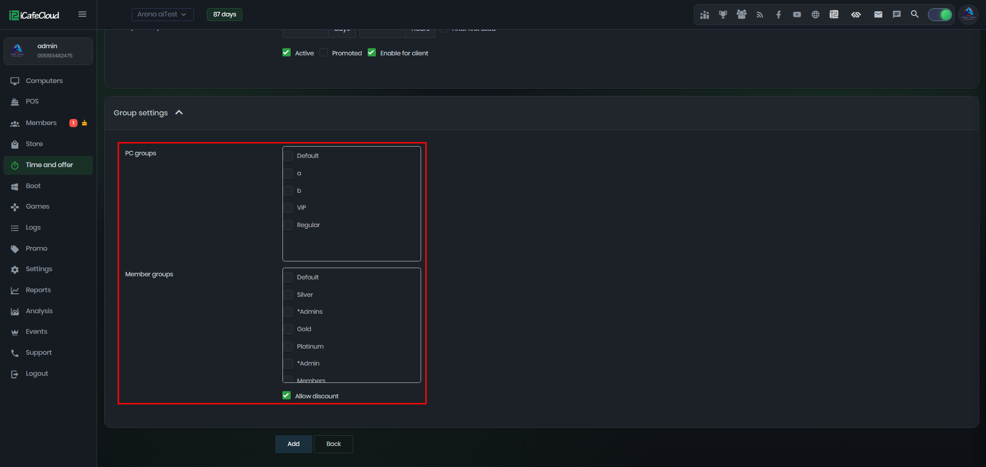The image size is (986, 467).
Task: Open Events in the sidebar
Action: point(48,332)
